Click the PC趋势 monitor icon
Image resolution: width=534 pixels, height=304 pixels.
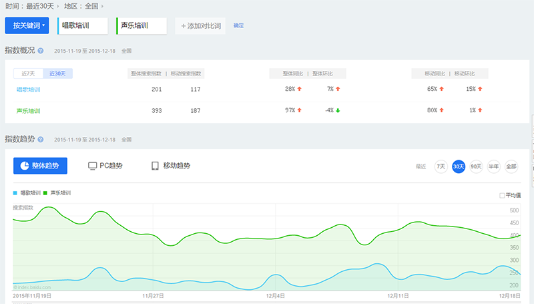pyautogui.click(x=92, y=166)
